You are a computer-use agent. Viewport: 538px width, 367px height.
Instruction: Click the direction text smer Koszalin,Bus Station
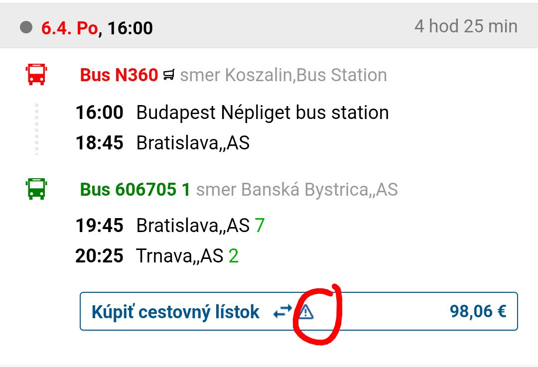click(283, 75)
